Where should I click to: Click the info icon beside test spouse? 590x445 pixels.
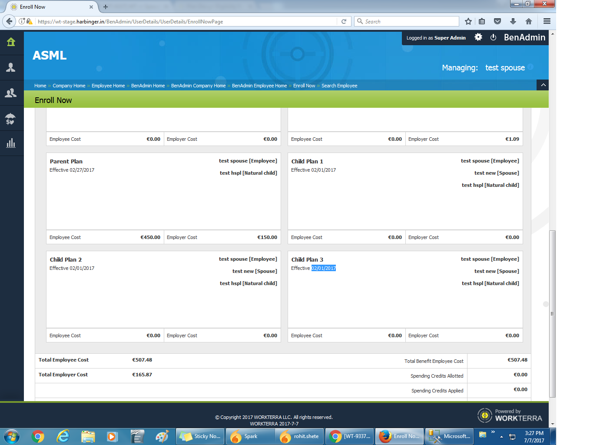click(530, 67)
